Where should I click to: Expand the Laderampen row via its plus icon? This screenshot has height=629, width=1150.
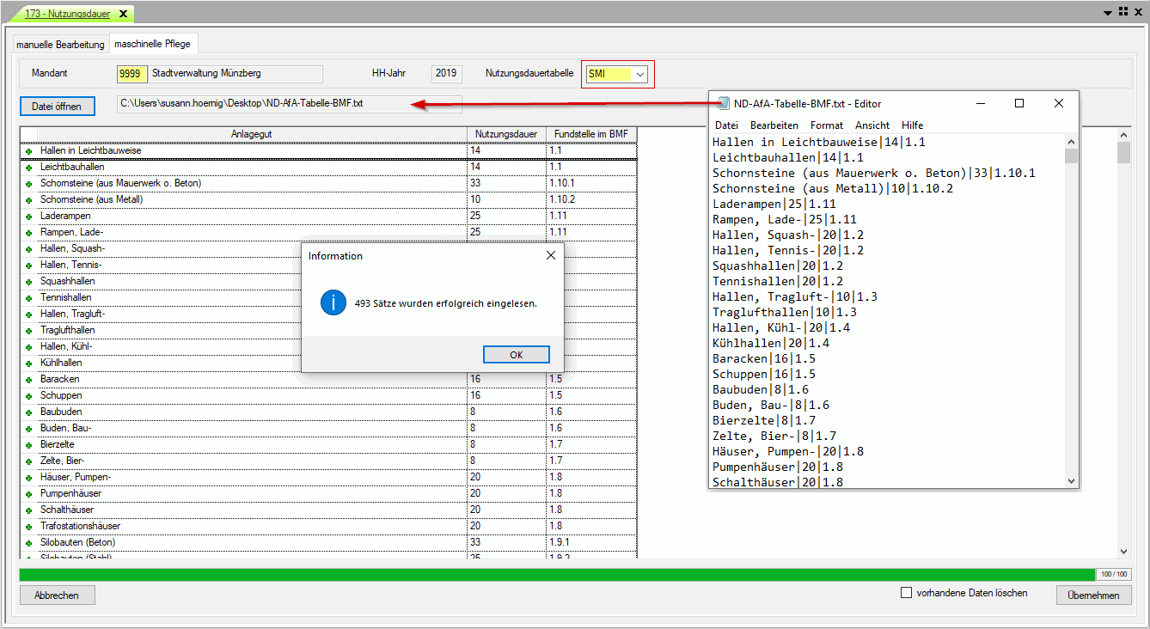(x=28, y=217)
